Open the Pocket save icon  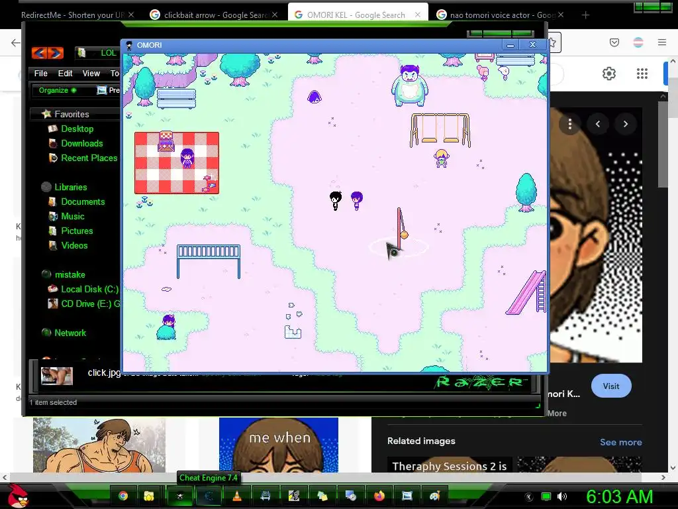(614, 42)
